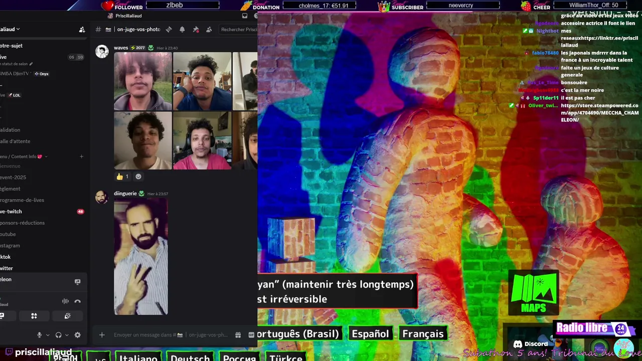Click Nightbot username in stream chat

click(547, 31)
